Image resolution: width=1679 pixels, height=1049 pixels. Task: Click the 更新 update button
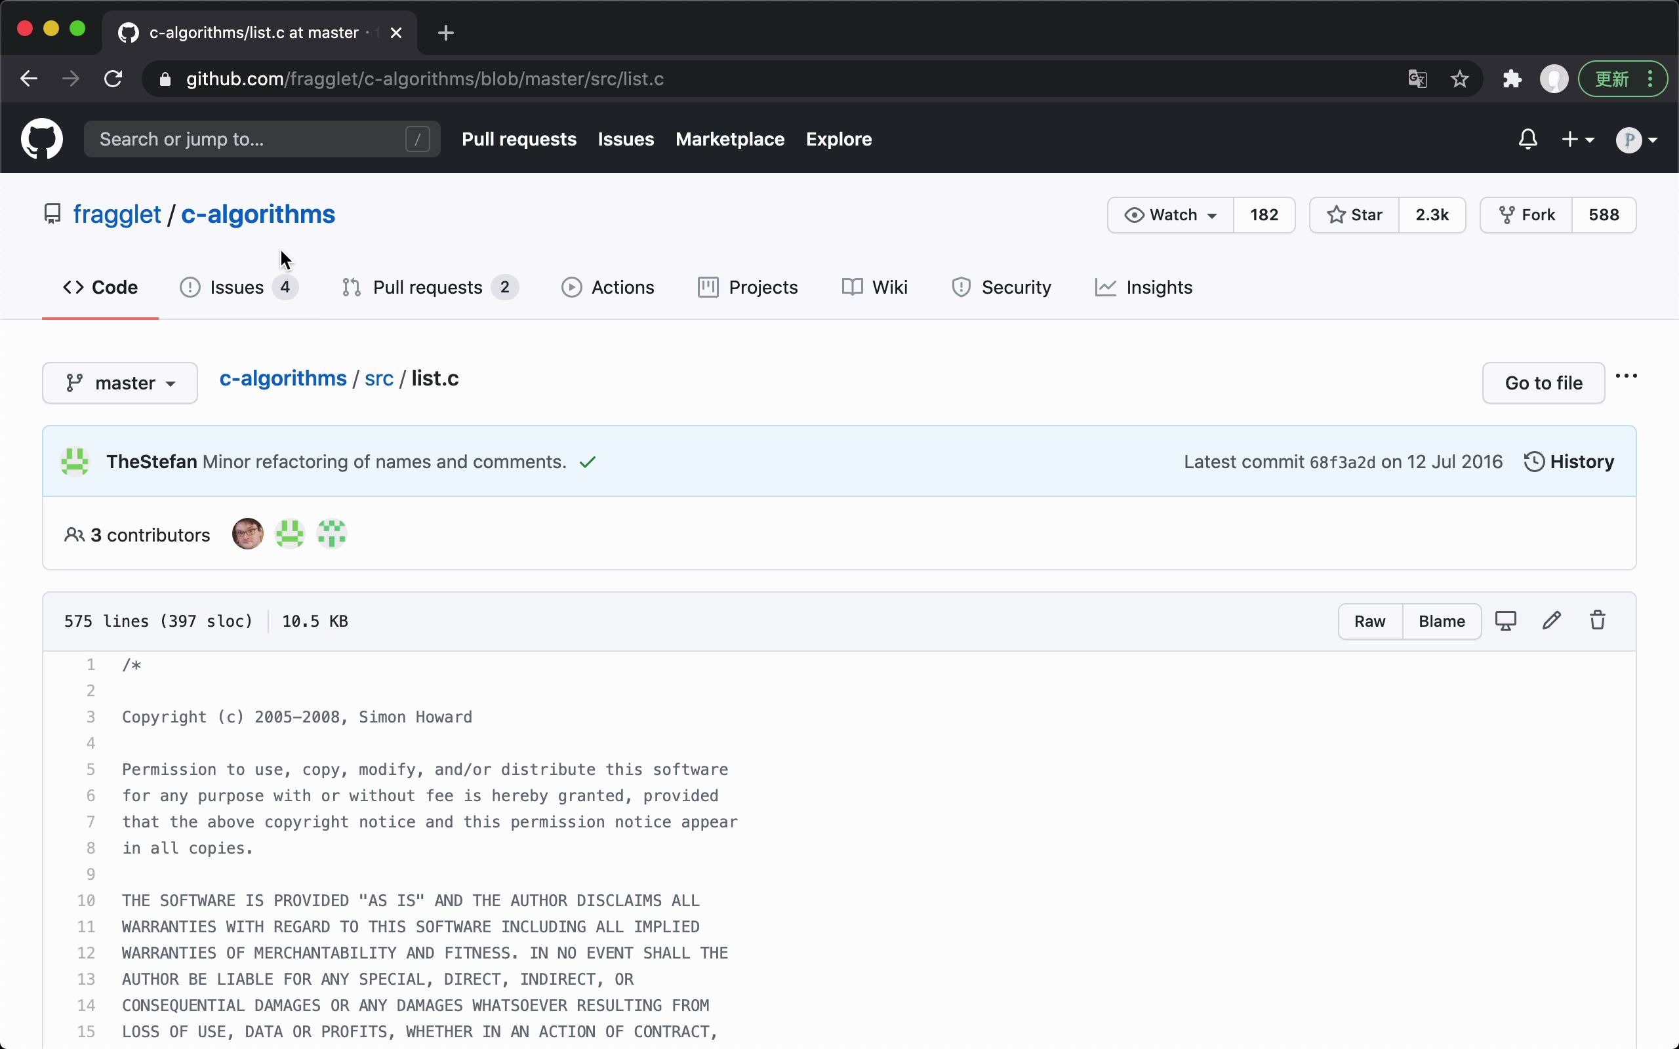[1622, 79]
